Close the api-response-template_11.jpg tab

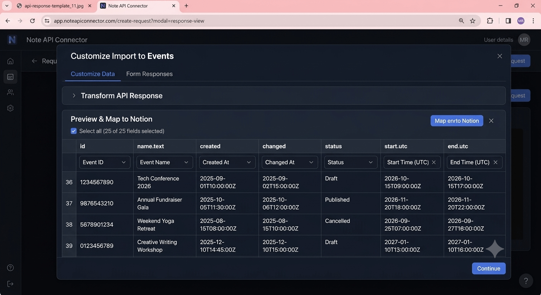pos(90,6)
